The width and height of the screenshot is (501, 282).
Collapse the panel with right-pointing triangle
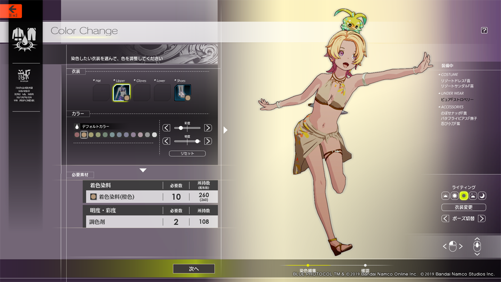[225, 130]
